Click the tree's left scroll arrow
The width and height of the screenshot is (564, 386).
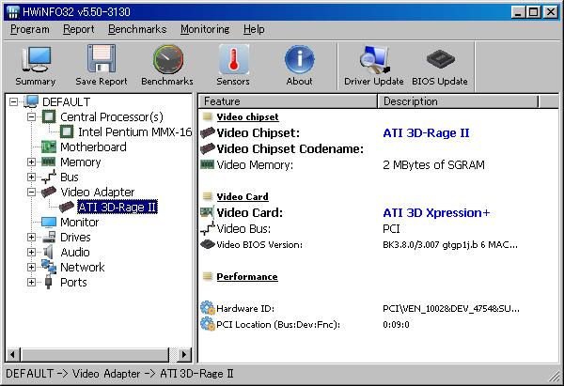(x=13, y=355)
